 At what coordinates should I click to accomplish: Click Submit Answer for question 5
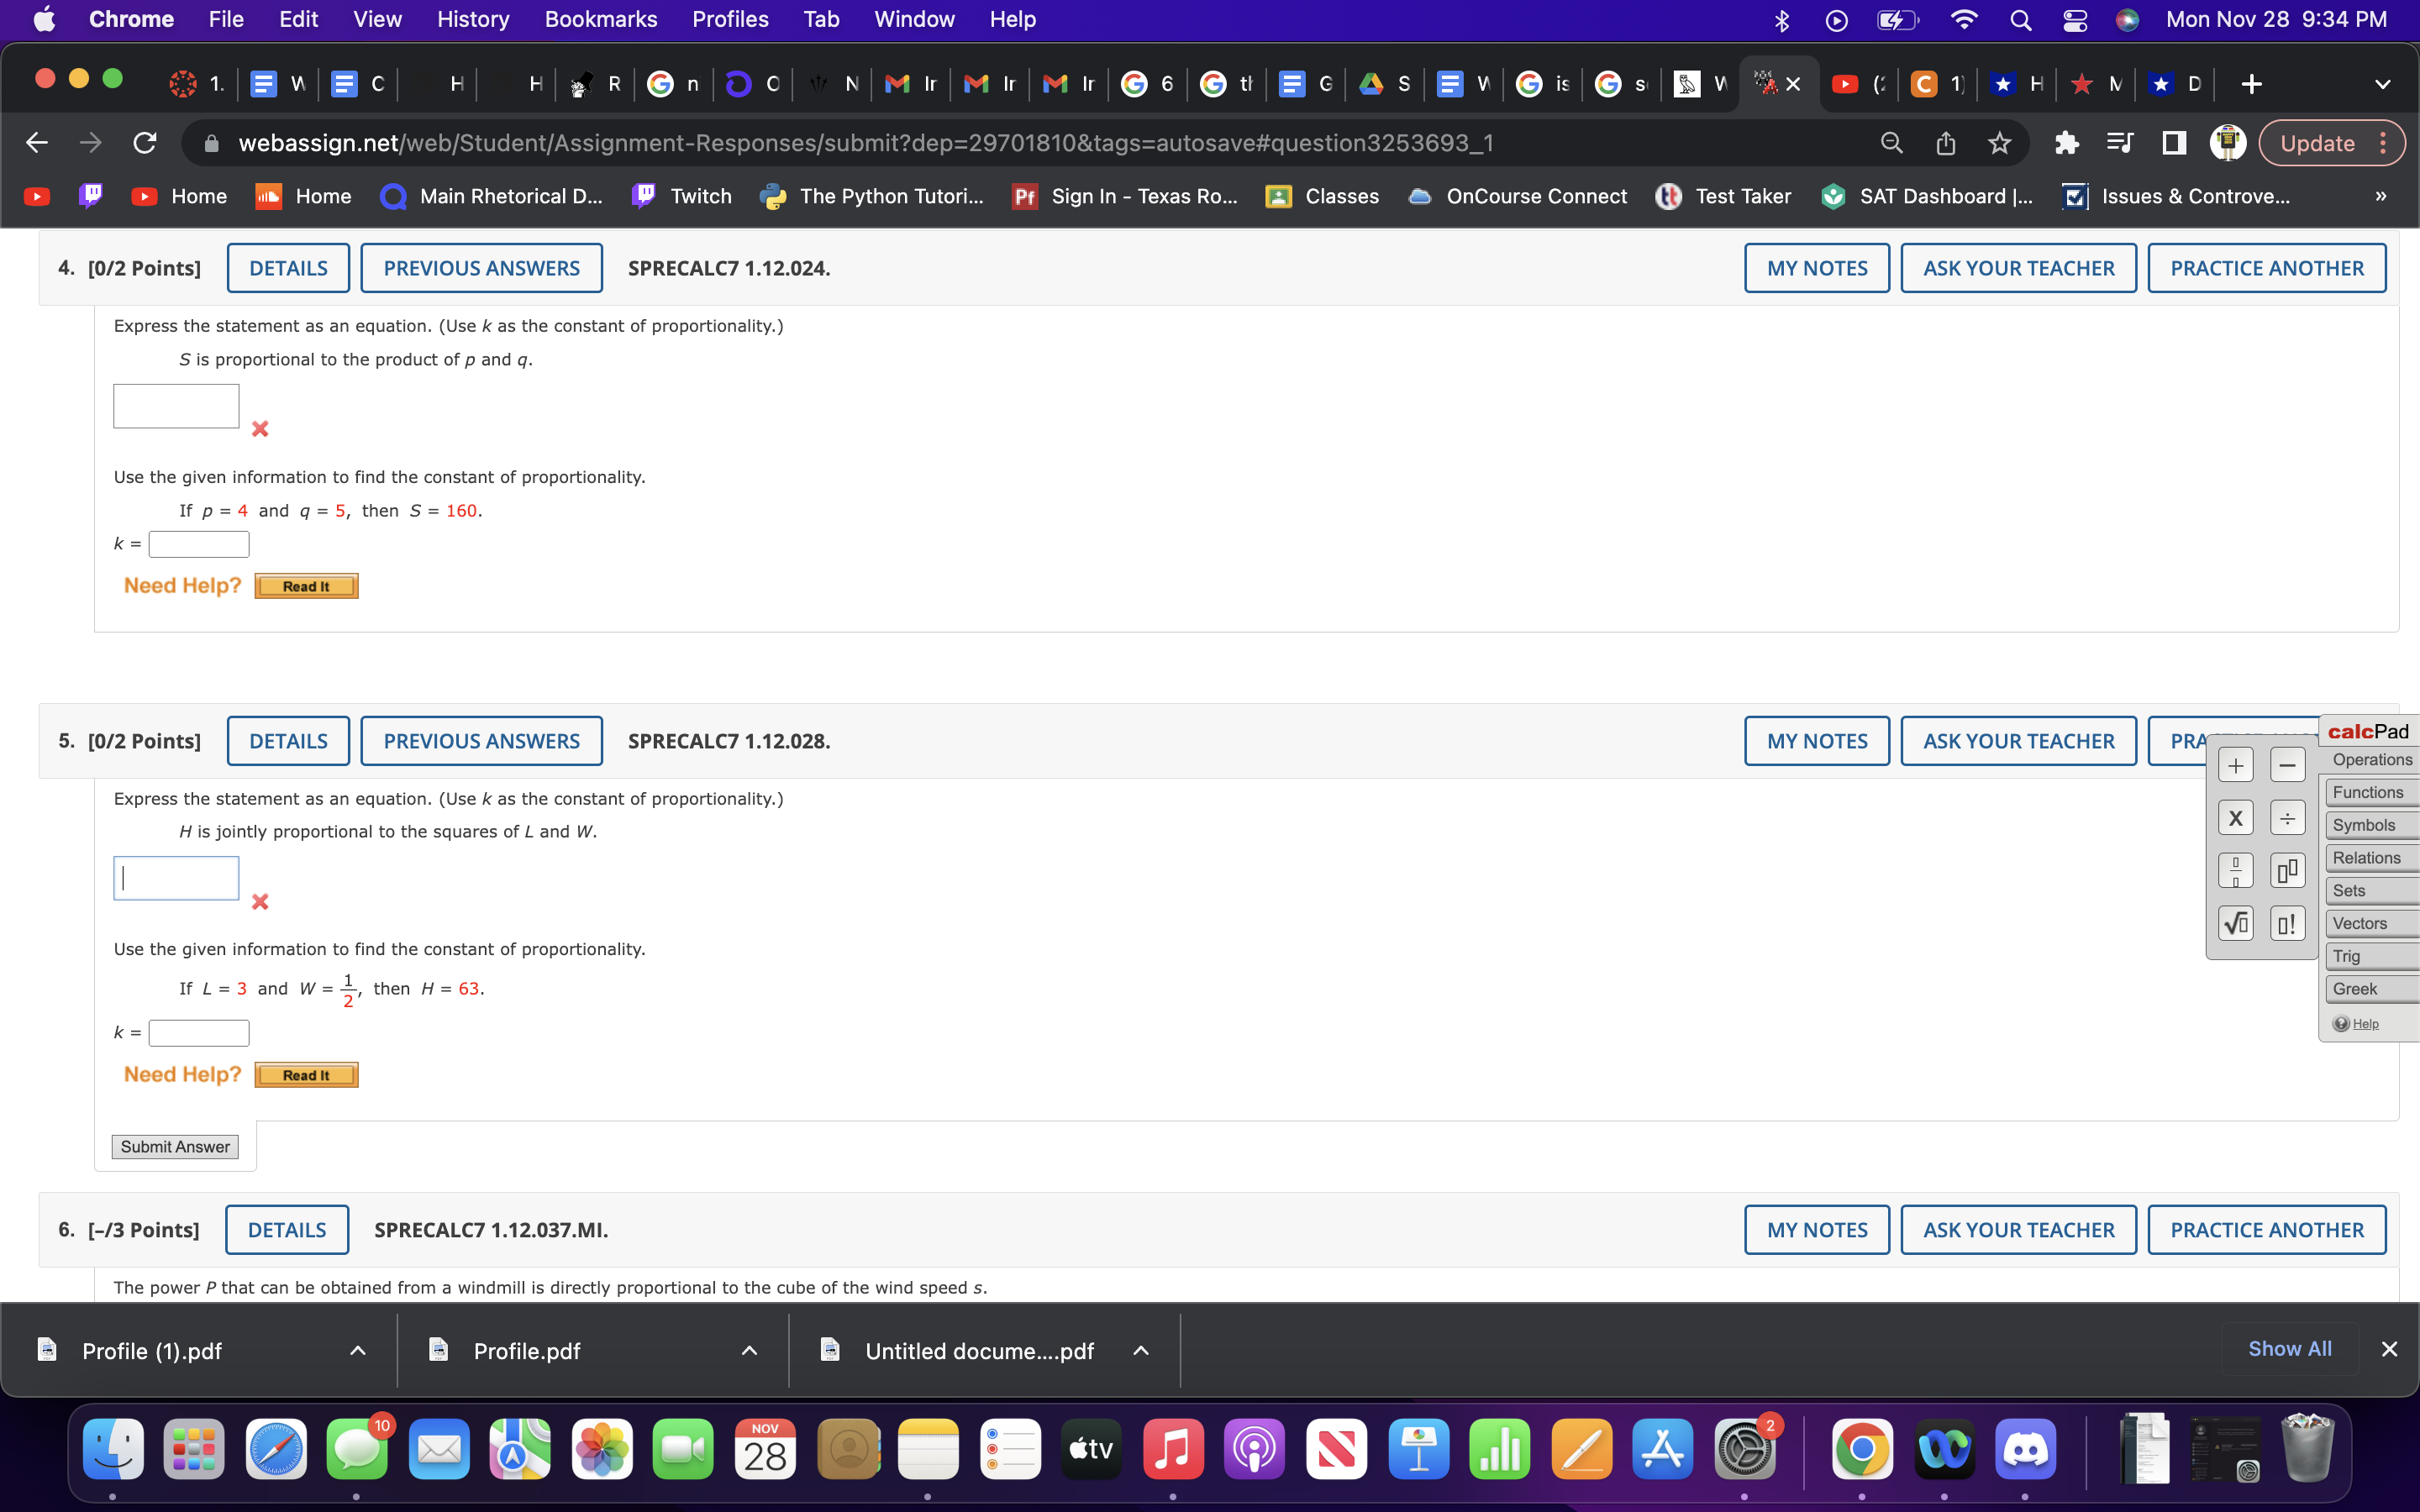[x=175, y=1146]
